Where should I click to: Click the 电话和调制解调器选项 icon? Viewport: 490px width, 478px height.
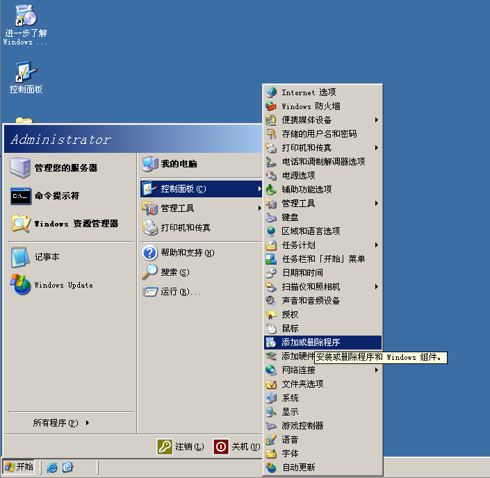coord(271,162)
